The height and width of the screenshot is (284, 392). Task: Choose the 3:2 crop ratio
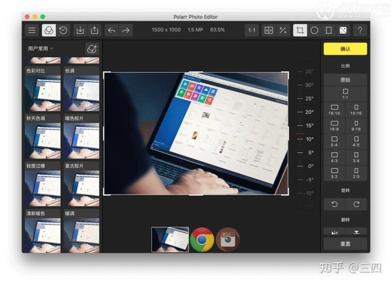335,173
